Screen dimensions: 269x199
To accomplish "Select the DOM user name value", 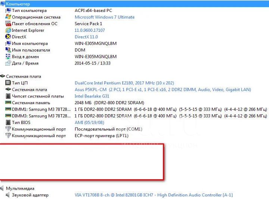I will [x=80, y=50].
